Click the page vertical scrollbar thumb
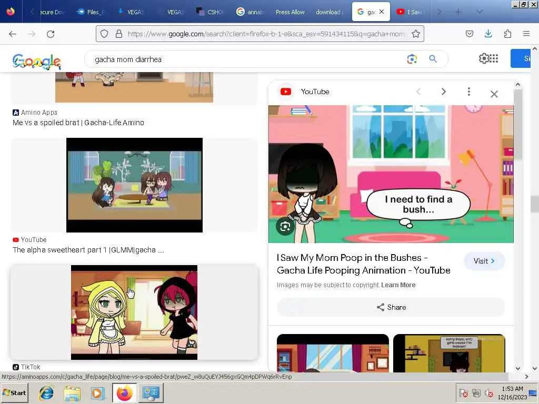Viewport: 539px width, 404px height. click(x=535, y=205)
